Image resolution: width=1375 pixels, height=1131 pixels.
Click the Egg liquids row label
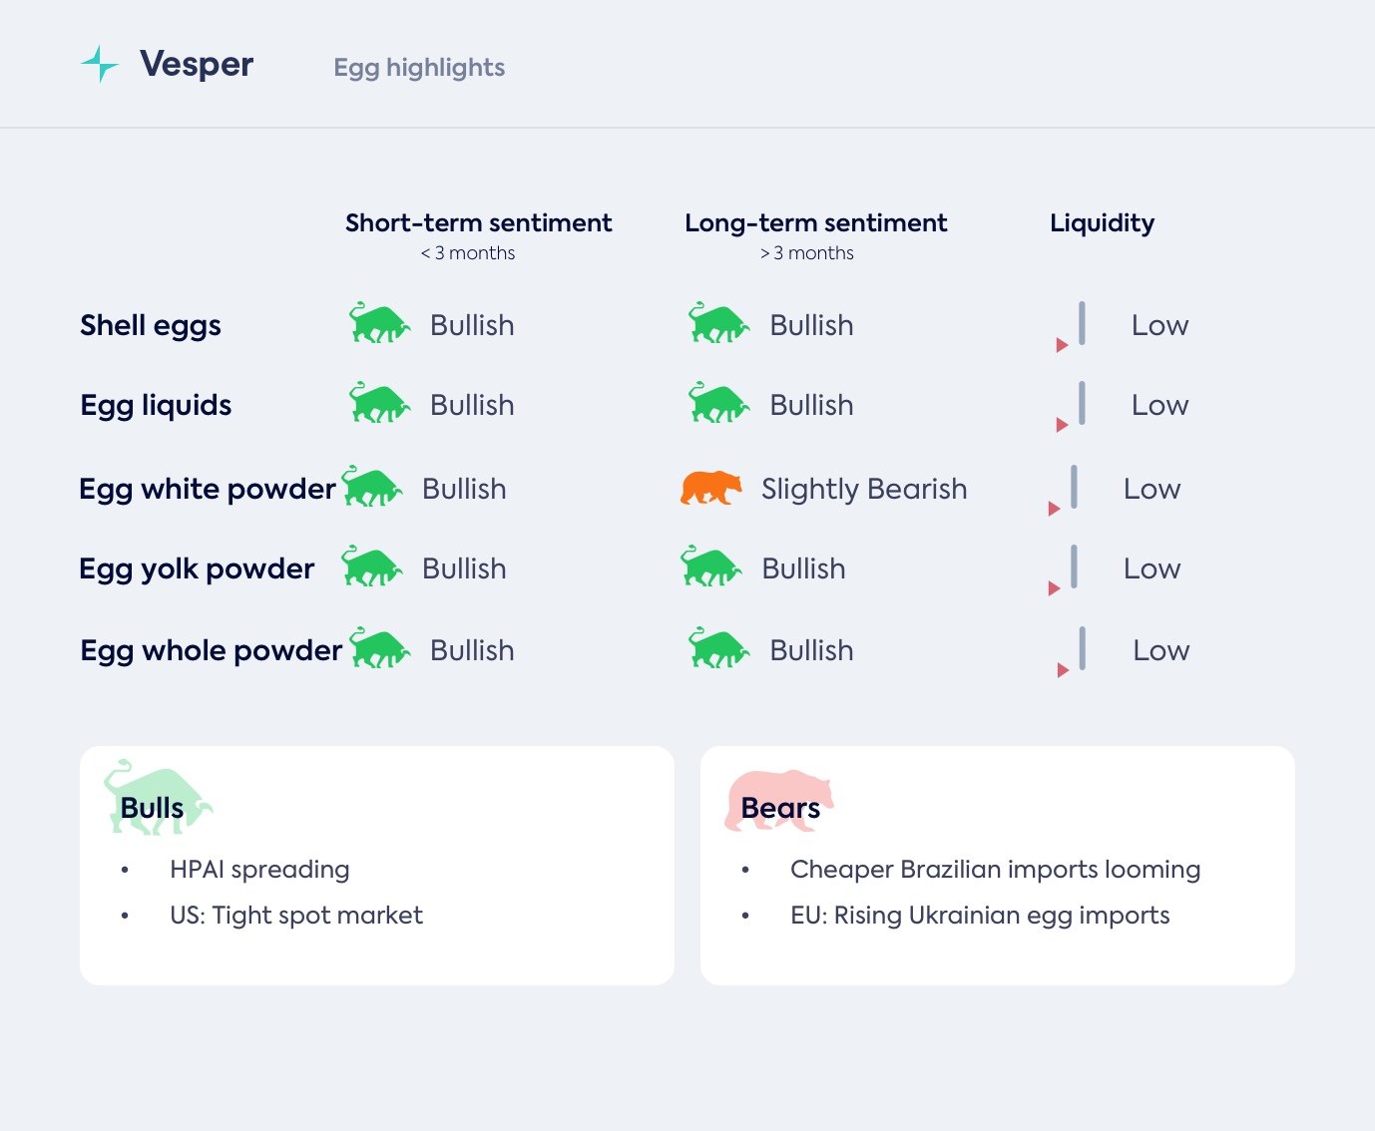click(156, 405)
